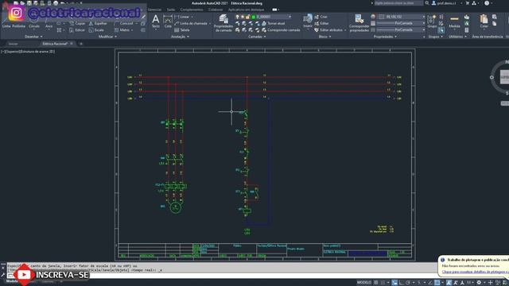Click the Tornar atual layer button
The image size is (509, 286).
point(273,24)
